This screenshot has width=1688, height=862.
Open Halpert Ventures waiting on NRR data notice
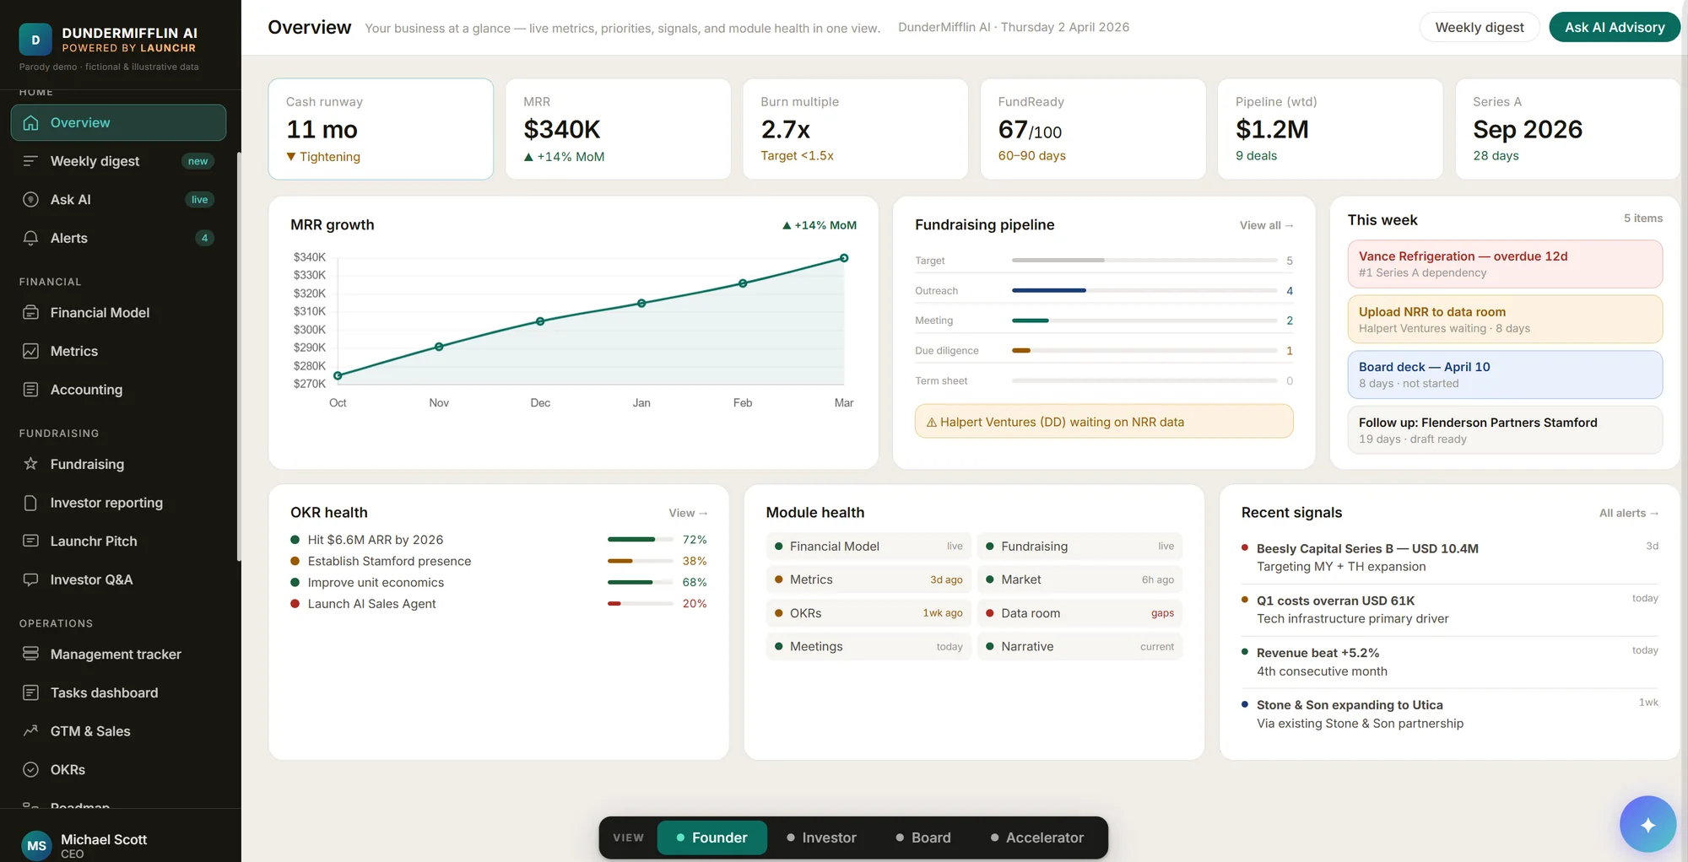1104,422
